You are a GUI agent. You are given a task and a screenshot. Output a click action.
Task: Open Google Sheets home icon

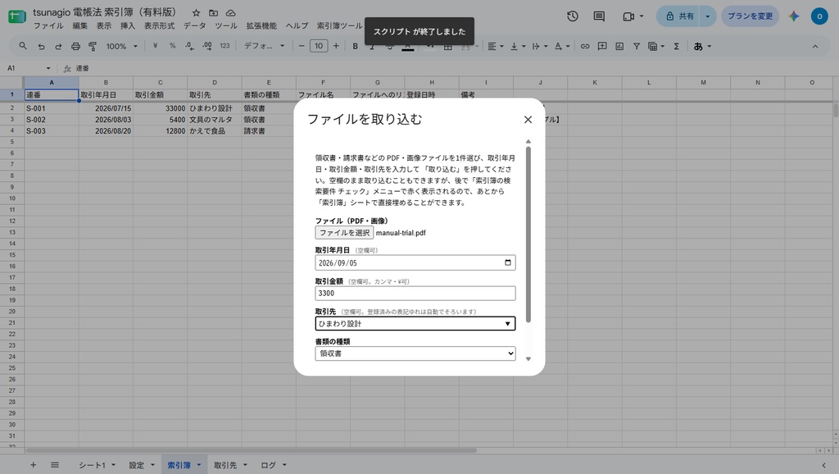pyautogui.click(x=16, y=16)
